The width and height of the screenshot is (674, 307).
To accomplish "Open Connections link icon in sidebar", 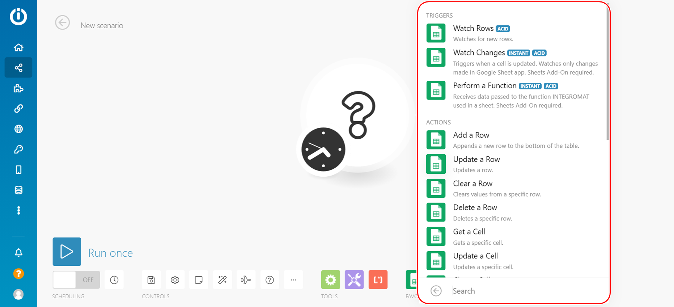I will tap(18, 109).
